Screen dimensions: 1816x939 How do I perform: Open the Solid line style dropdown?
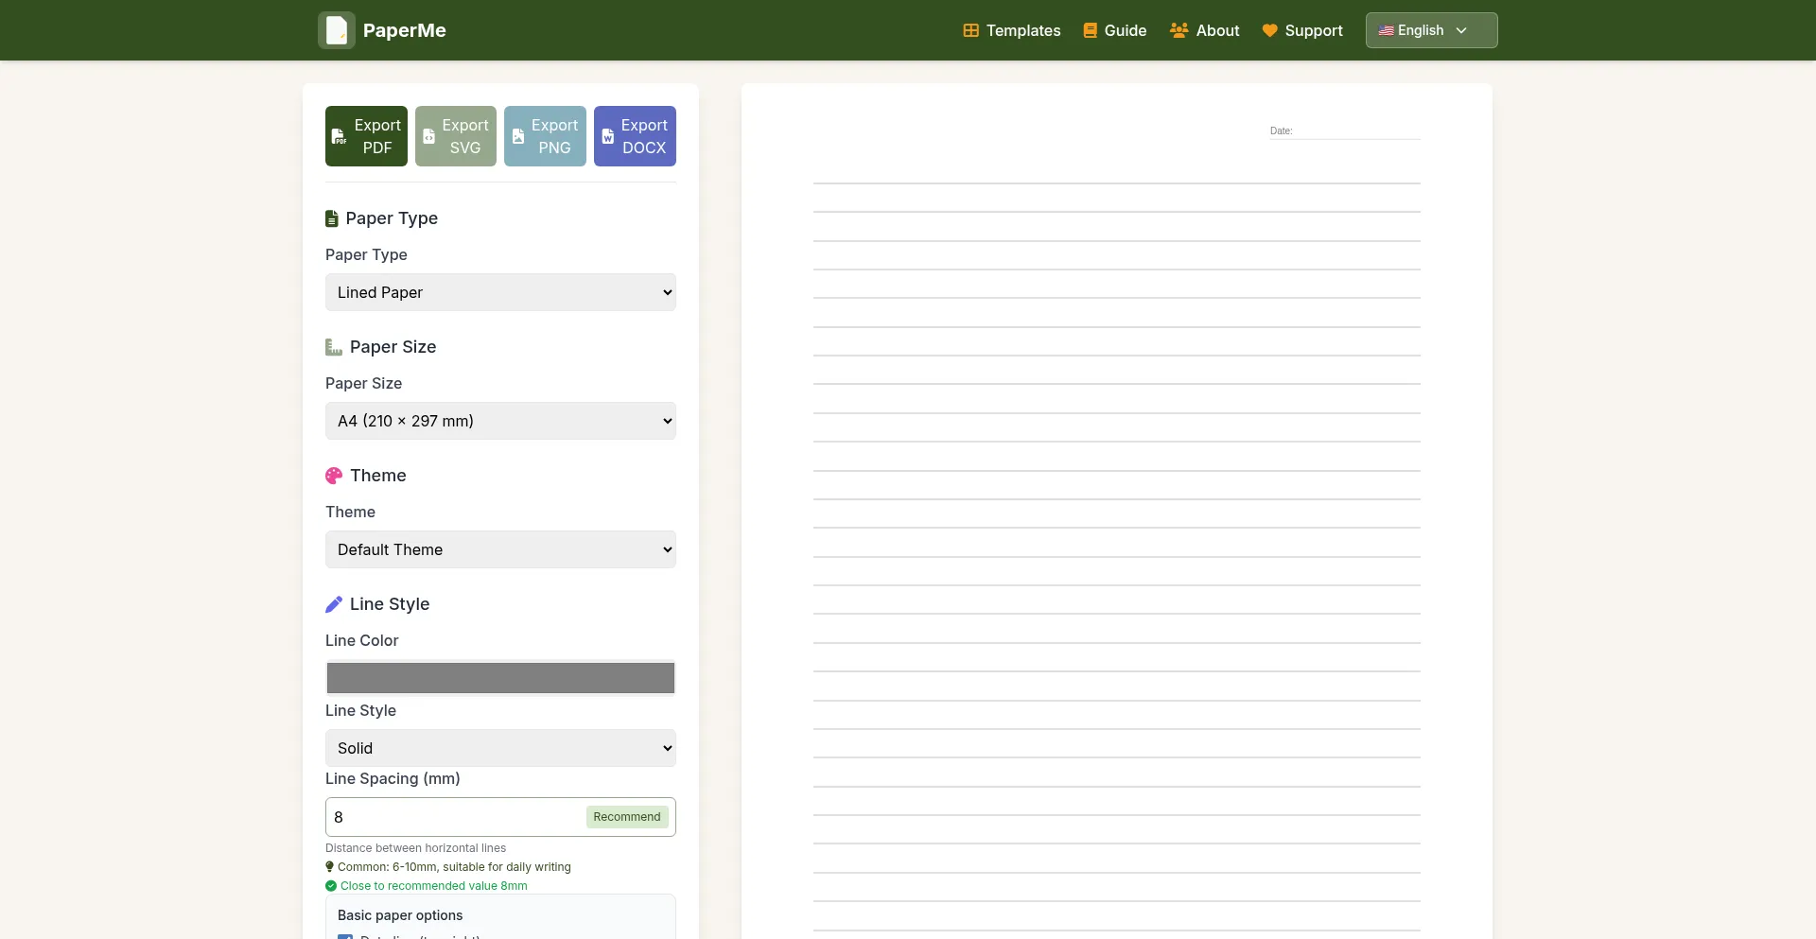(x=500, y=748)
